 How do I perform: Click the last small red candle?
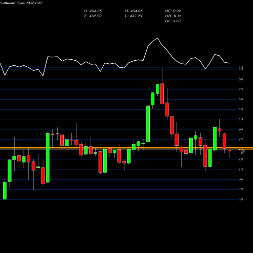229,151
